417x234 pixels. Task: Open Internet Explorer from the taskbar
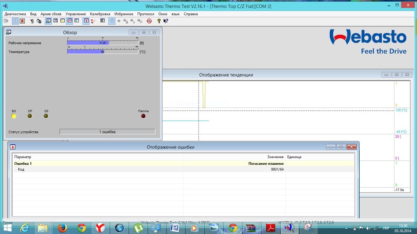[25, 228]
